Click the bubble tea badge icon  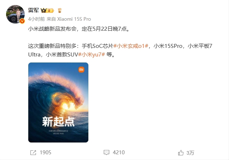60,10
